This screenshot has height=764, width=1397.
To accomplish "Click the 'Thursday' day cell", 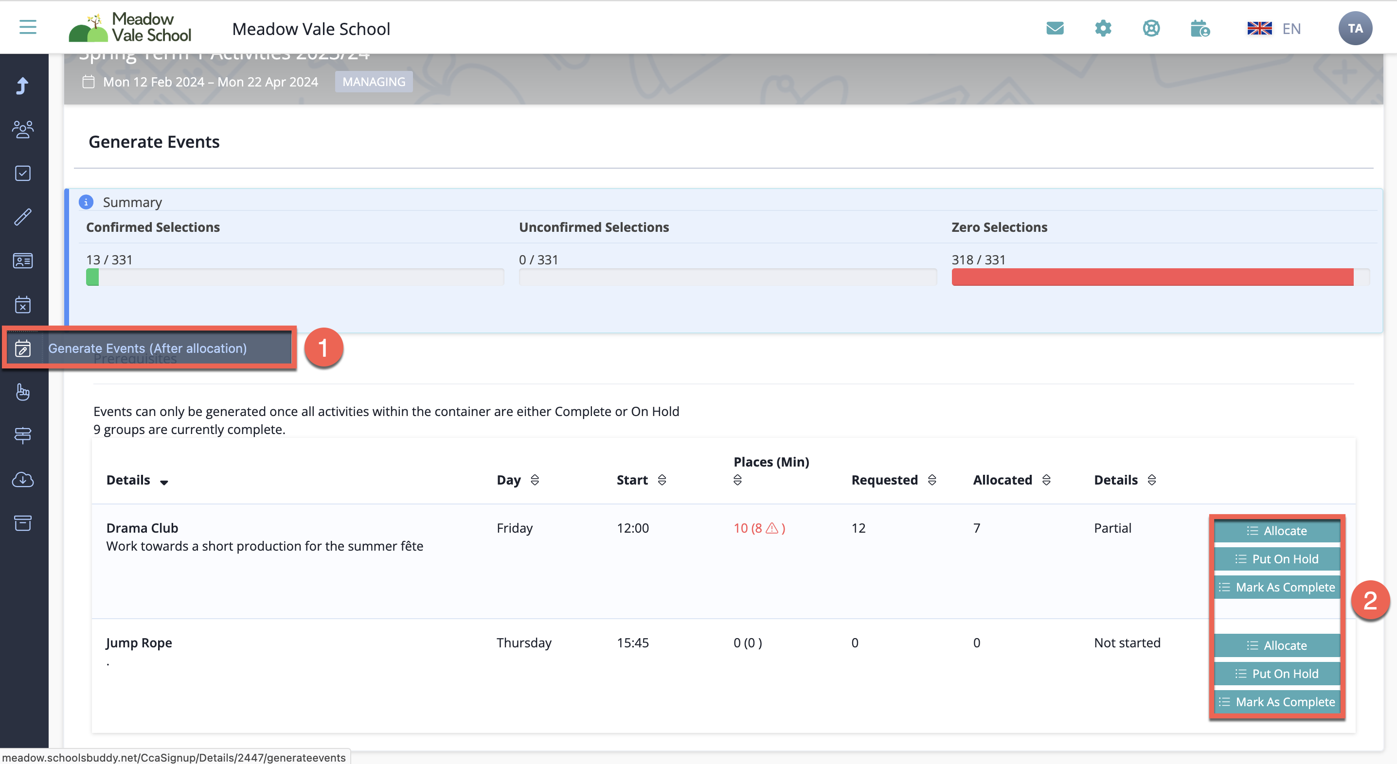I will pyautogui.click(x=524, y=642).
